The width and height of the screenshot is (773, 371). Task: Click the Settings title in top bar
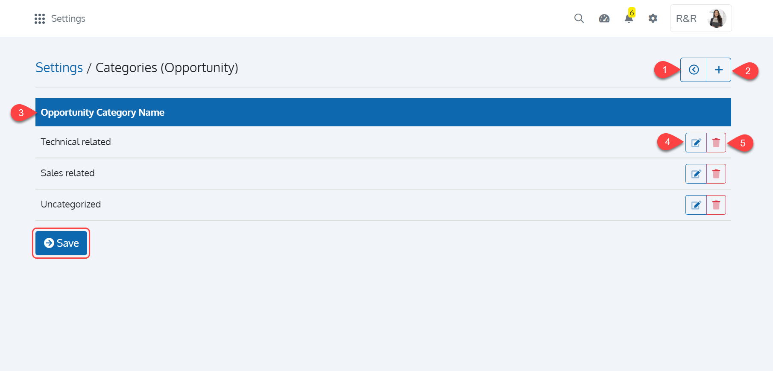coord(68,19)
